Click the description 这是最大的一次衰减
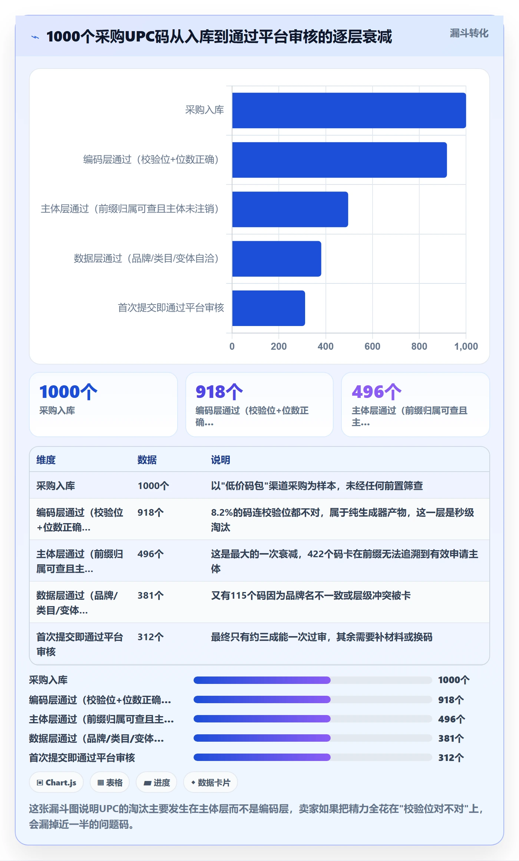This screenshot has height=861, width=519. (344, 561)
